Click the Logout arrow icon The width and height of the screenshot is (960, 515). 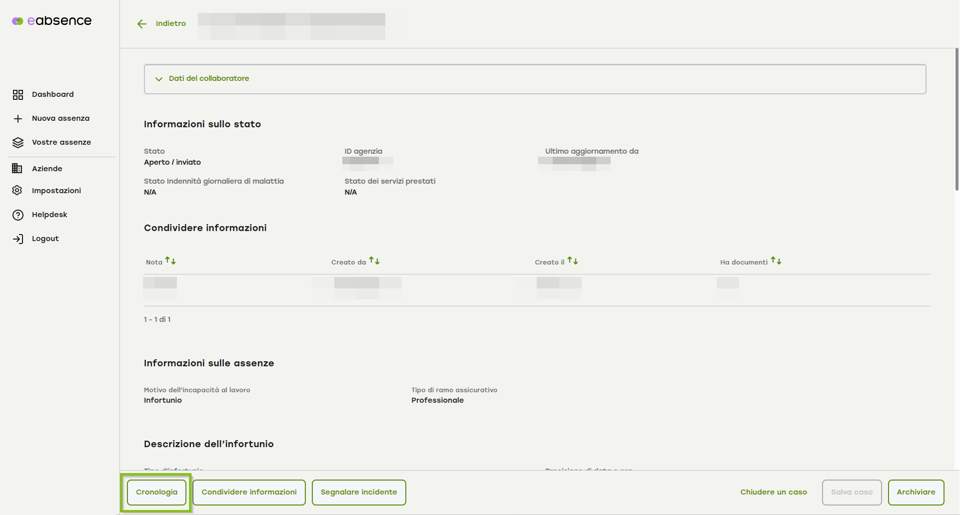tap(18, 239)
